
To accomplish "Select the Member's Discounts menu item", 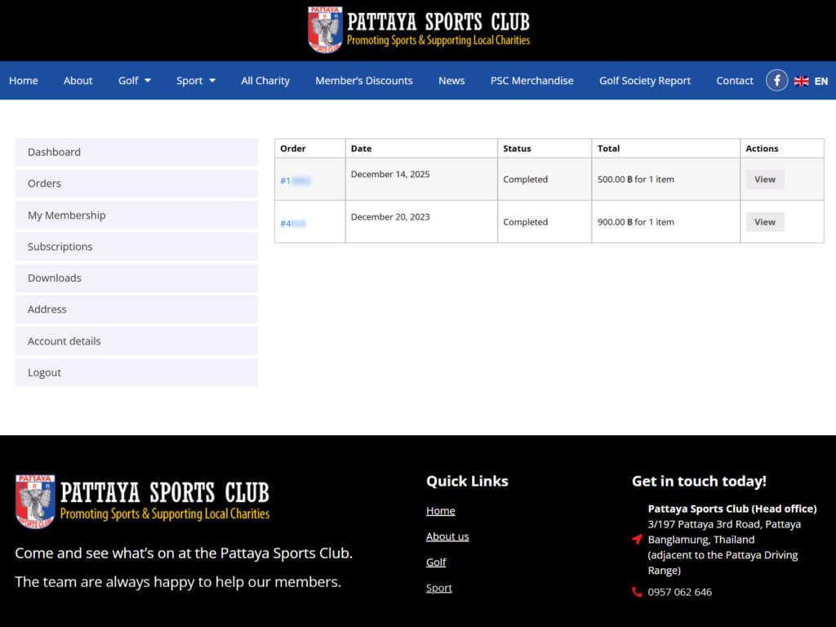I will (364, 80).
